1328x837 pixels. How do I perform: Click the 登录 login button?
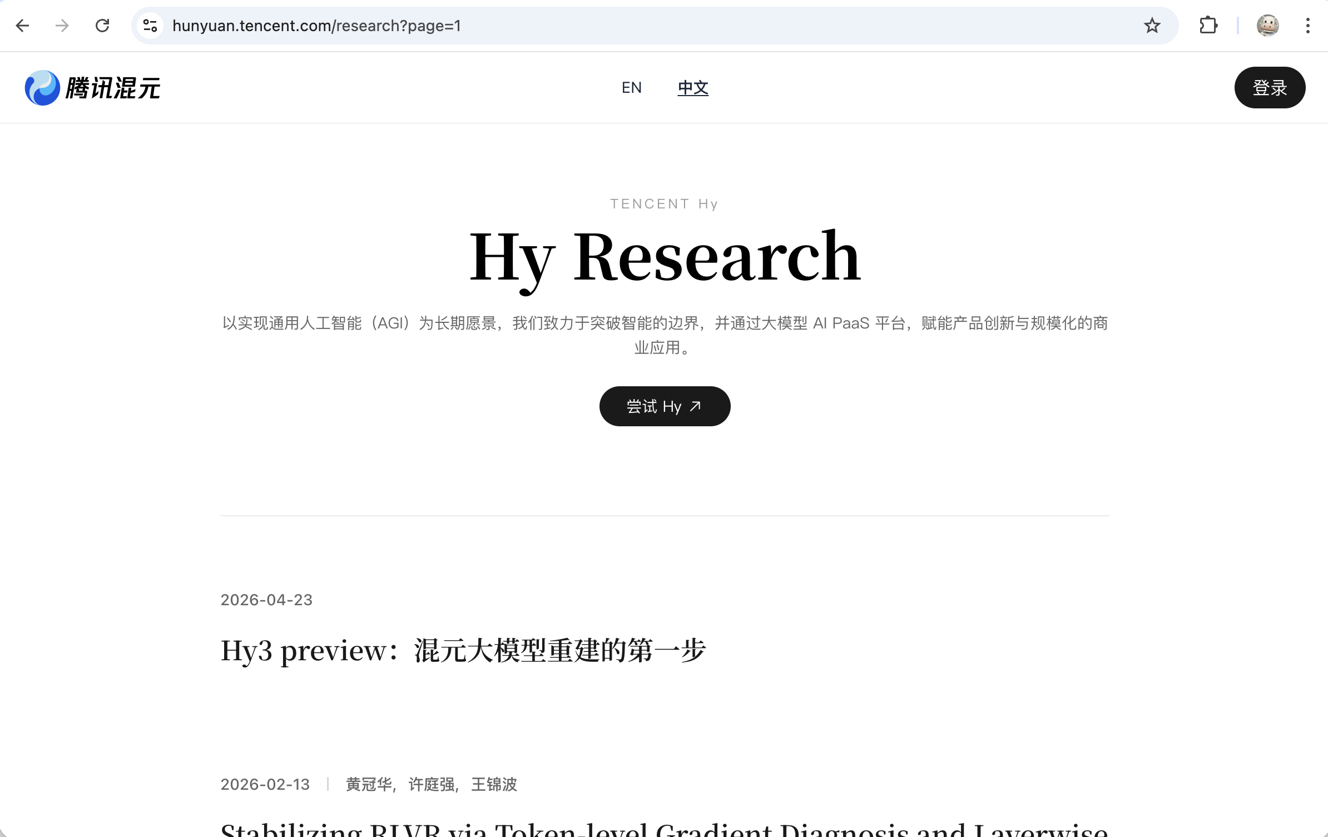click(x=1270, y=87)
